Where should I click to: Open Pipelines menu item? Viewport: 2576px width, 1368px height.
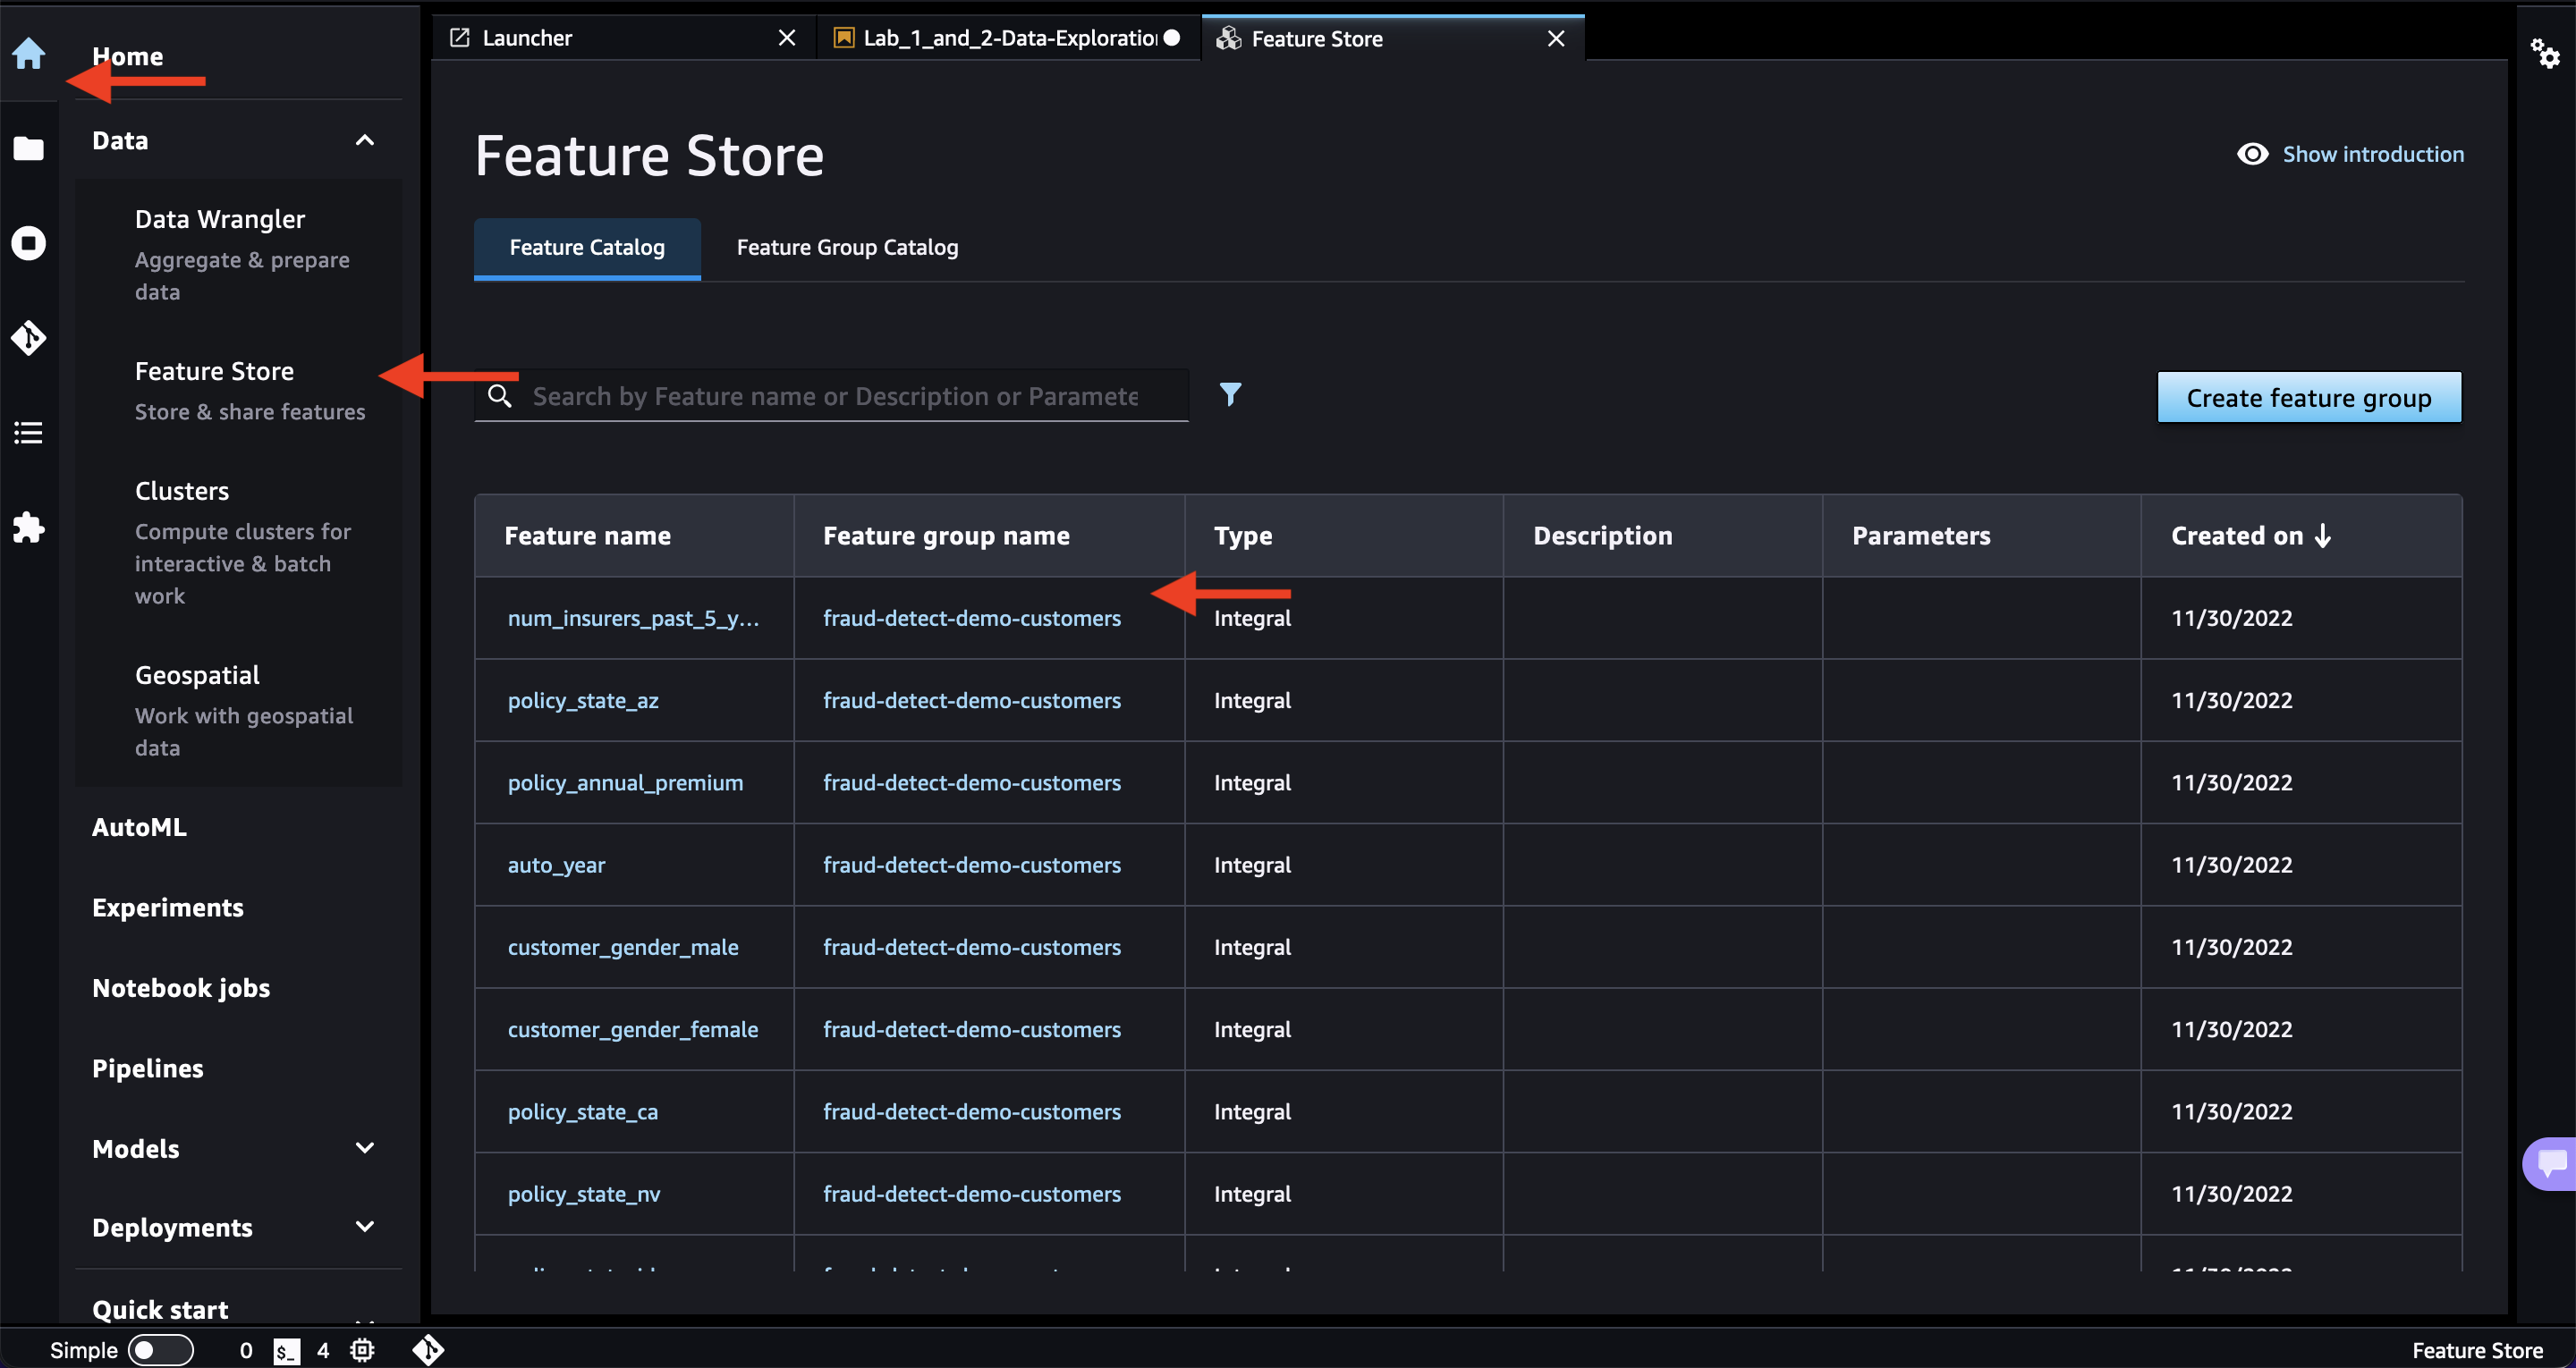147,1068
